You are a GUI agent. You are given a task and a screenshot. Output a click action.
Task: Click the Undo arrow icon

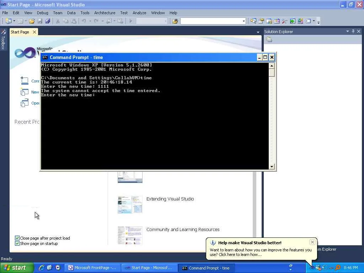tap(84, 21)
